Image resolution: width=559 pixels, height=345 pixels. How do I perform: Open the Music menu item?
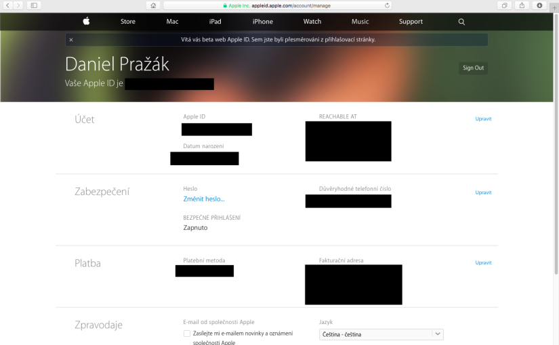coord(360,22)
